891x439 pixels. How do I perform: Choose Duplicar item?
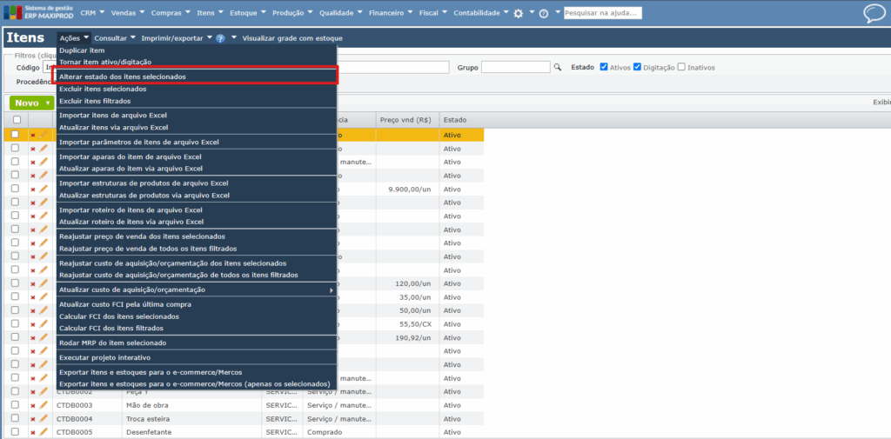[x=197, y=50]
